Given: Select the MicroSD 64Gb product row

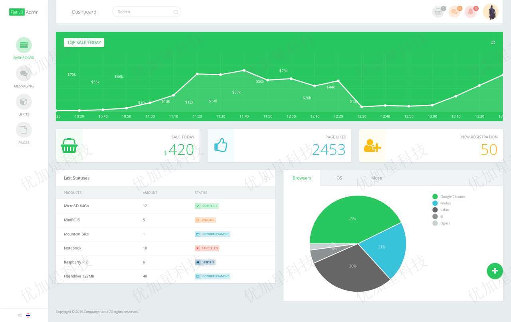Looking at the screenshot, I should click(166, 206).
